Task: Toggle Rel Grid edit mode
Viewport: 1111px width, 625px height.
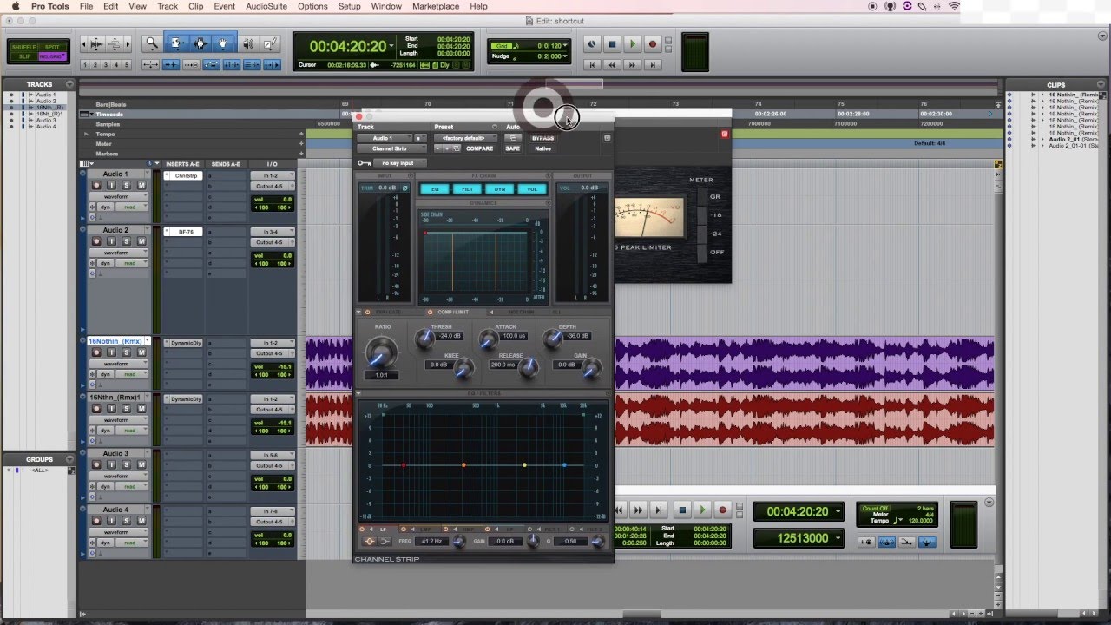Action: coord(52,56)
